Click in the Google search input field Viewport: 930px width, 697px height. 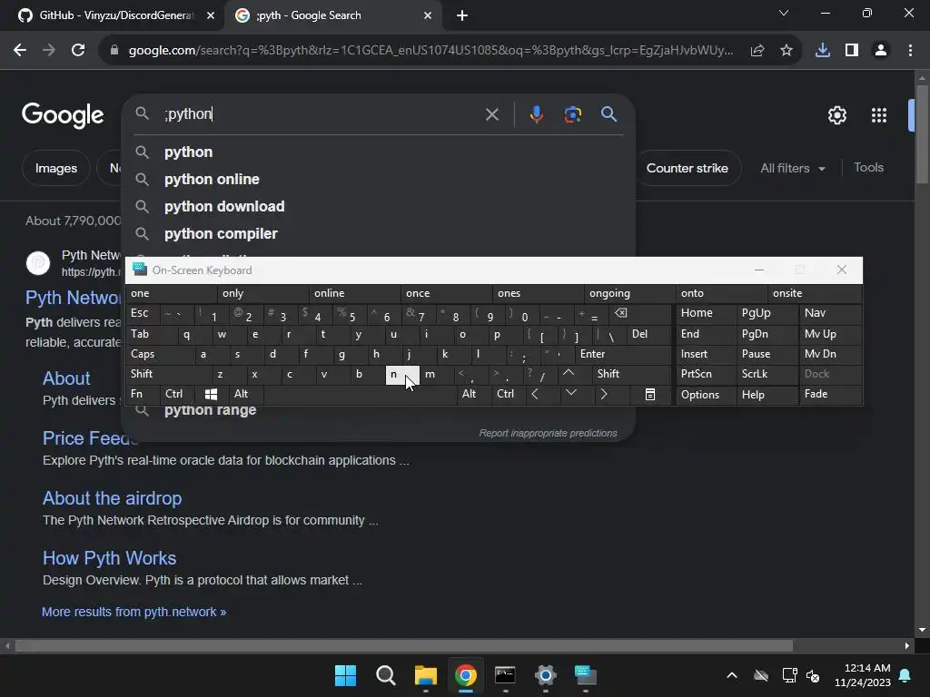pos(321,114)
